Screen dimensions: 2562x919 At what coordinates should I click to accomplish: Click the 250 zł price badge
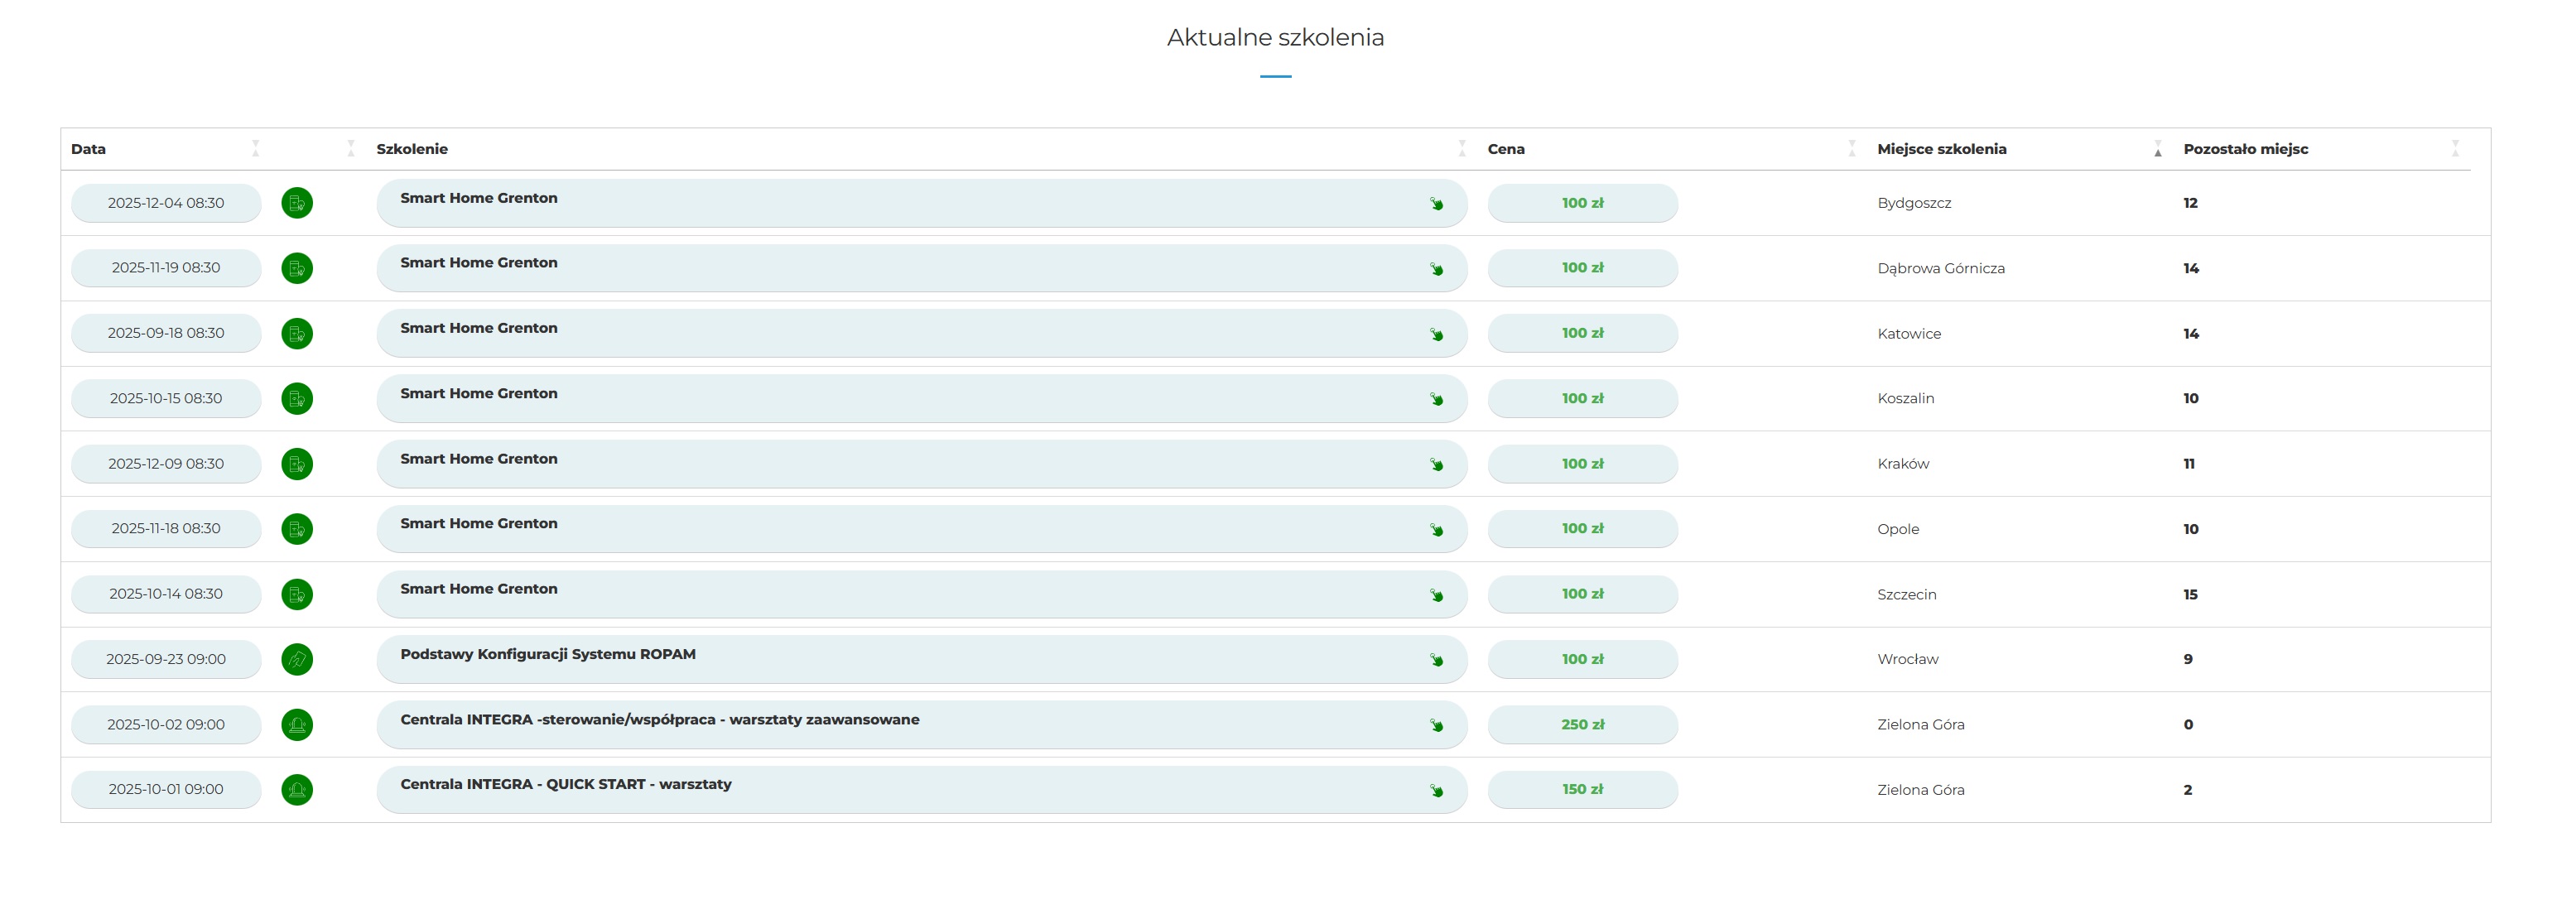click(1582, 725)
